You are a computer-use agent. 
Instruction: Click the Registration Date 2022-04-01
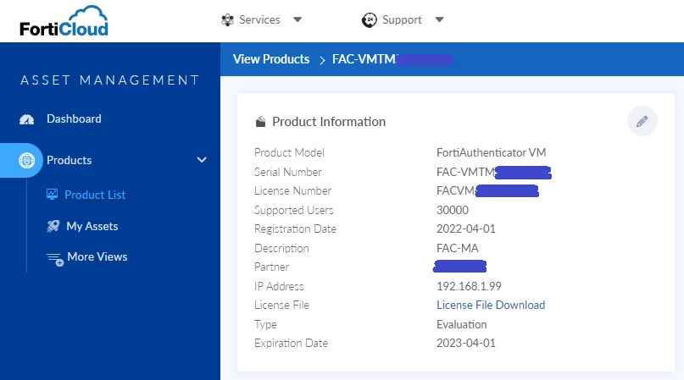(x=466, y=229)
